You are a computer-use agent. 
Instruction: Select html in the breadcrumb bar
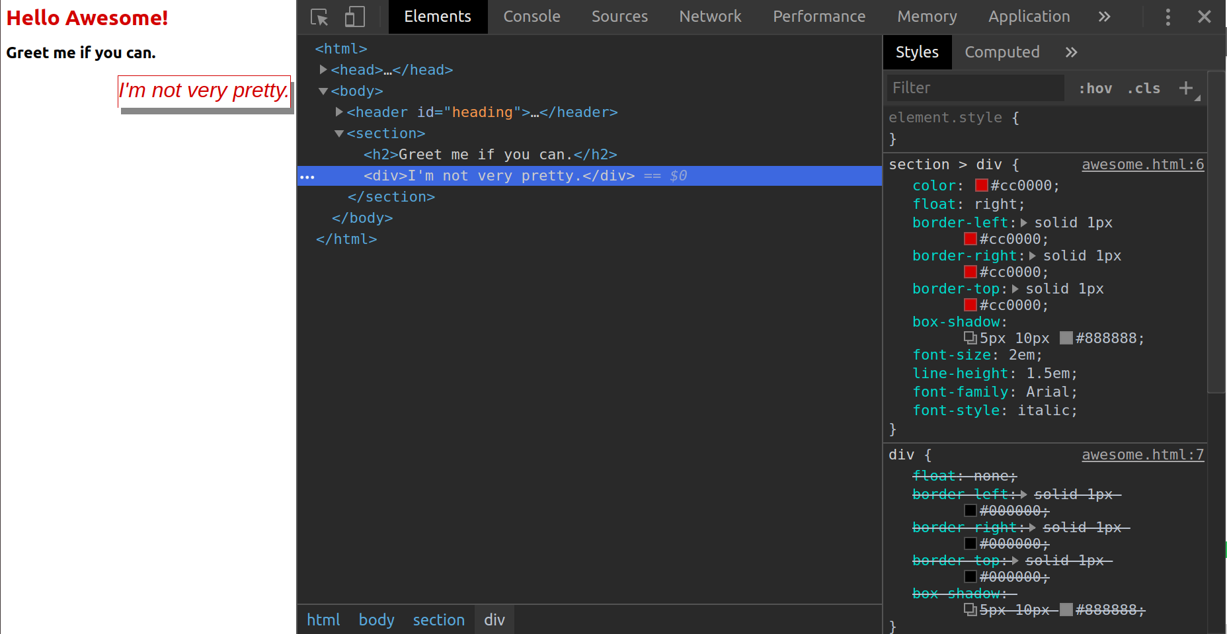click(x=323, y=620)
